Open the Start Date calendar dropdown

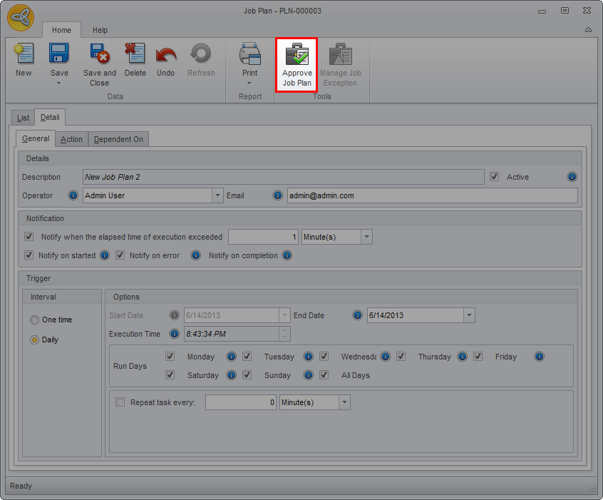point(284,315)
